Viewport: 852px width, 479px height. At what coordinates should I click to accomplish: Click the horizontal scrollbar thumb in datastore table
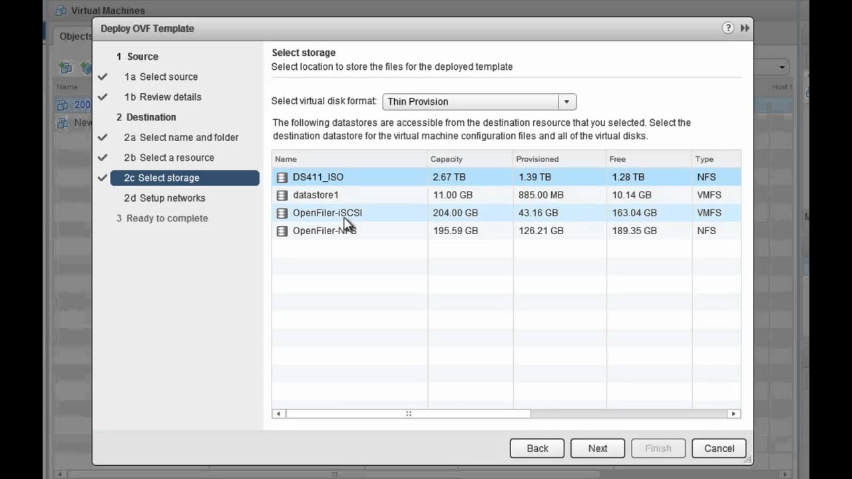(x=408, y=414)
